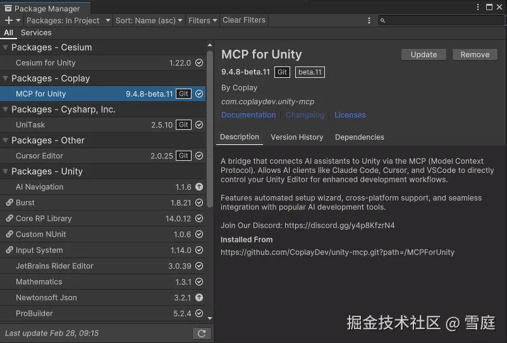The width and height of the screenshot is (507, 343).
Task: Click the link icon beside Core RP Library
Action: pos(9,218)
